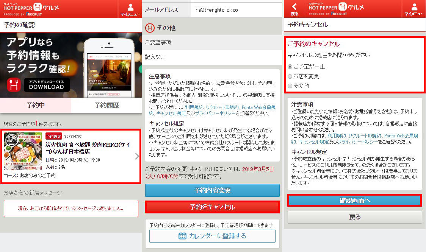Screen dimensions: 426x252
Task: Open プライバシーポリシー link in the right panel
Action: tap(358, 142)
